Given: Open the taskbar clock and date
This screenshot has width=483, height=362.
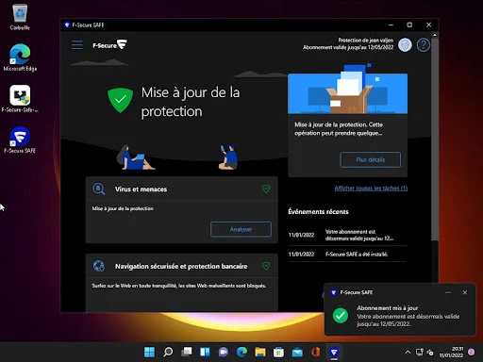Looking at the screenshot, I should click(x=451, y=353).
